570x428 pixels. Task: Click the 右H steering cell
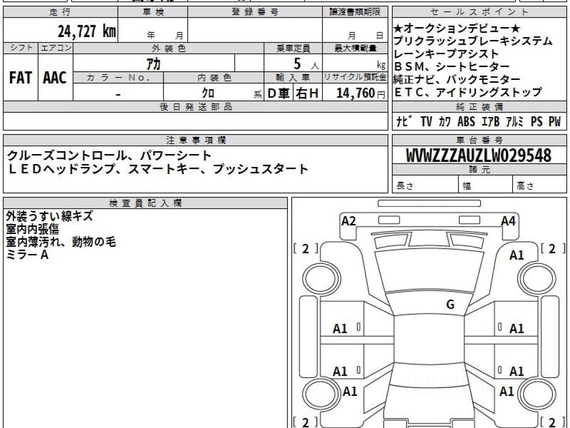[x=307, y=93]
